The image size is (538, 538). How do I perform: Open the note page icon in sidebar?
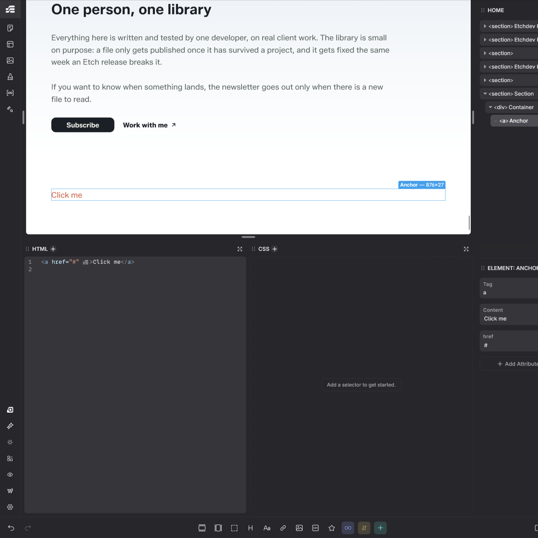coord(10,28)
